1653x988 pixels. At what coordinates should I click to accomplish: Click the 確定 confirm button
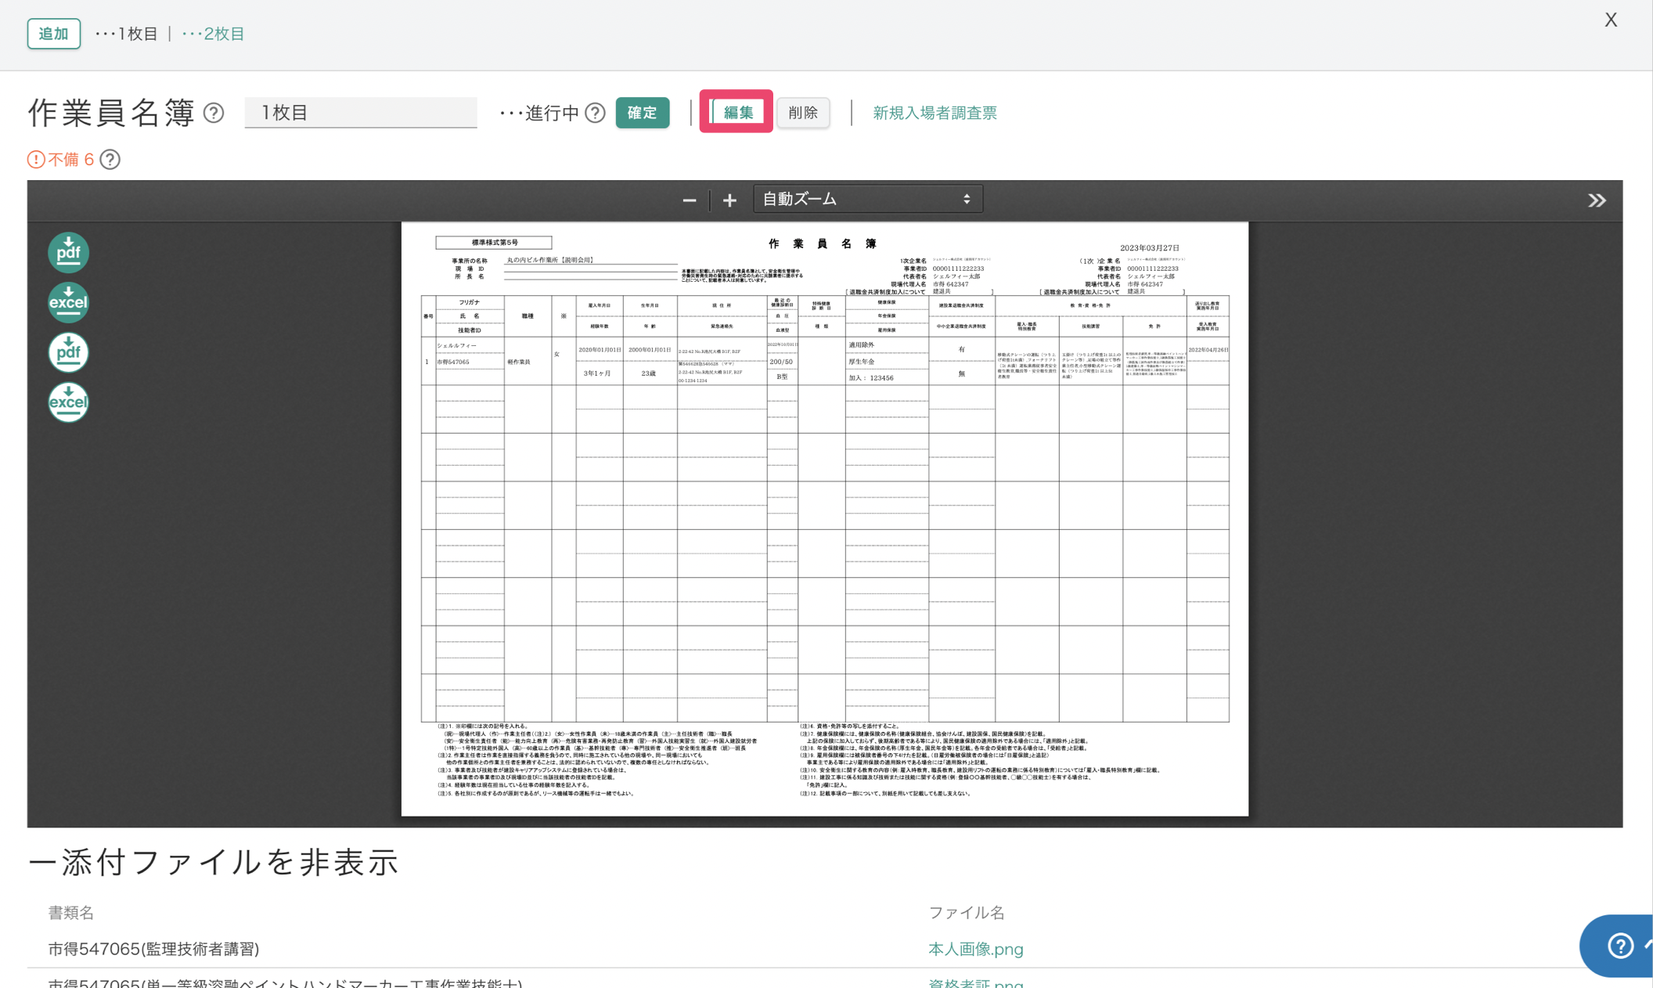click(643, 113)
